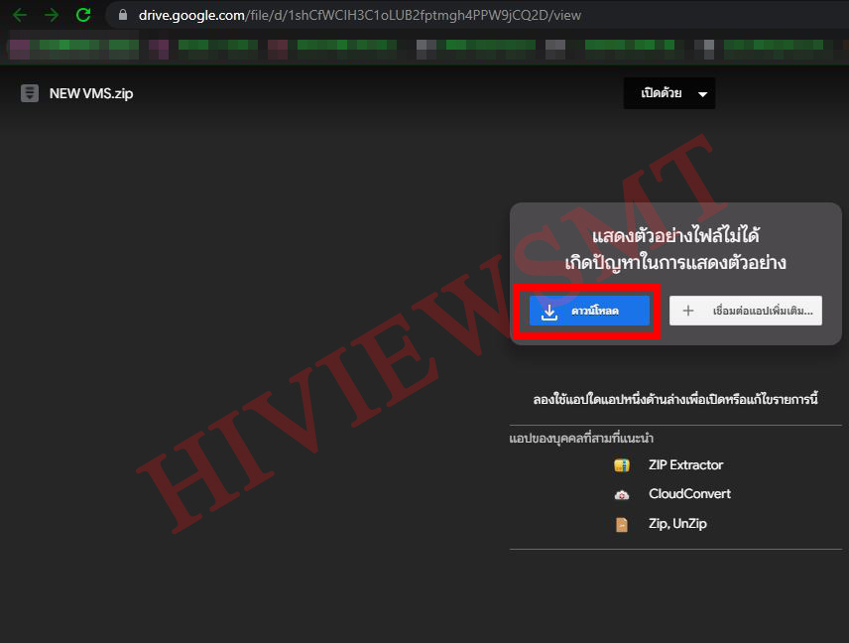This screenshot has height=643, width=849.
Task: Expand the เปิดด้วย dropdown arrow
Action: click(703, 94)
